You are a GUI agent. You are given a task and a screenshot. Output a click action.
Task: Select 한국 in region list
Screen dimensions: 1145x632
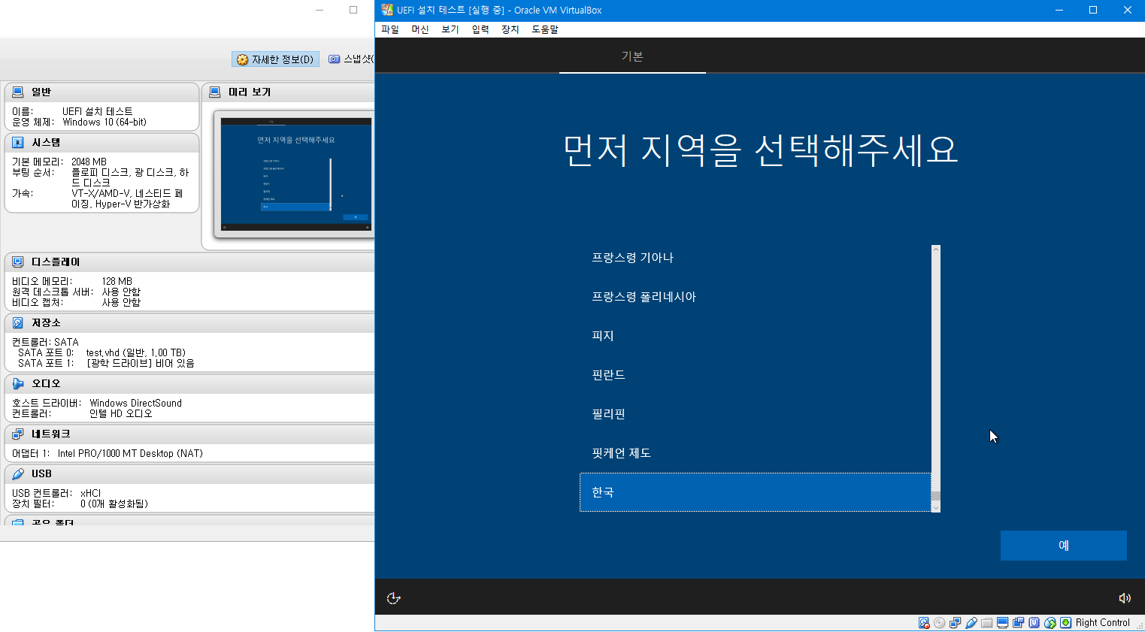point(756,492)
